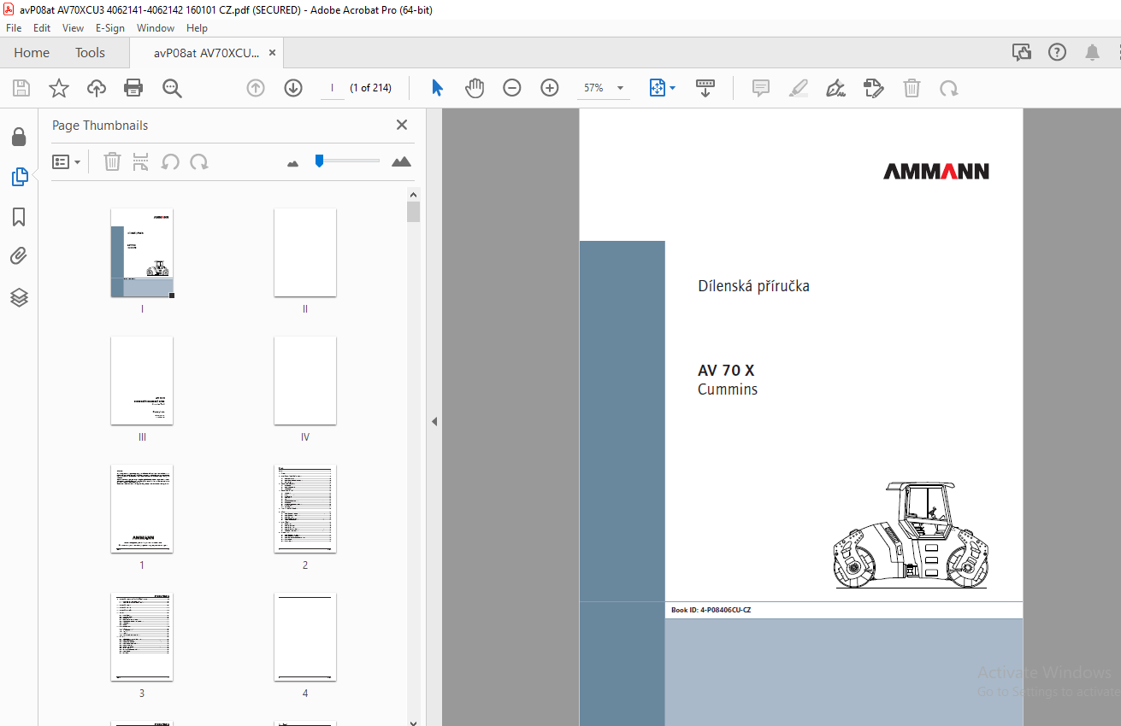Open the 57% zoom level dropdown

point(620,88)
